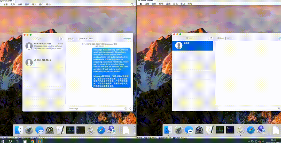Click the compose icon in the right Messages window

[x=211, y=38]
